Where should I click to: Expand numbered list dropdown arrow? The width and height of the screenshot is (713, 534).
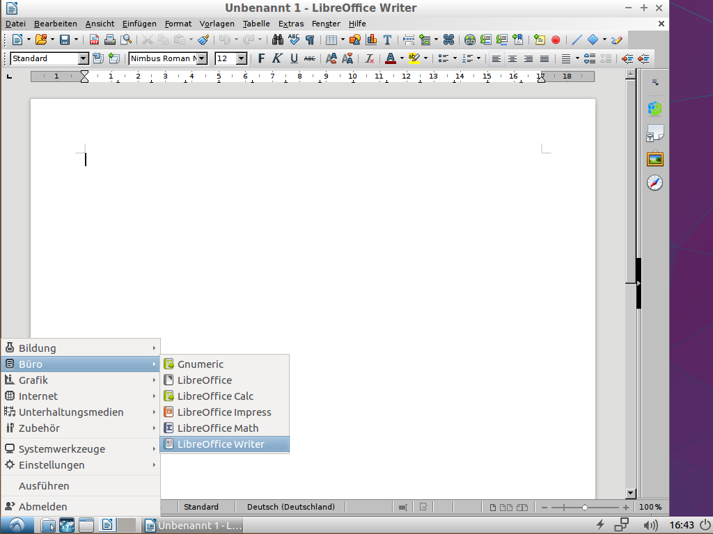(478, 58)
